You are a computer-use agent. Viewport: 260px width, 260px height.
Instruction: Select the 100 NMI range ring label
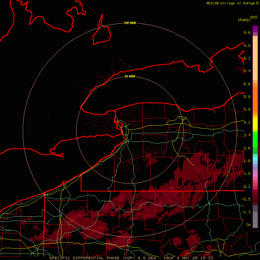pyautogui.click(x=130, y=23)
